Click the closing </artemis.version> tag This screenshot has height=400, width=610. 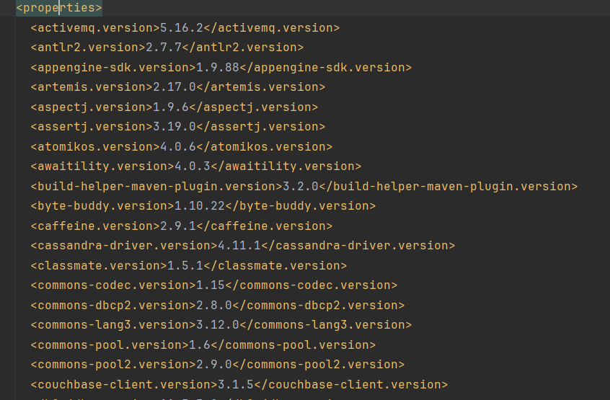pos(261,87)
